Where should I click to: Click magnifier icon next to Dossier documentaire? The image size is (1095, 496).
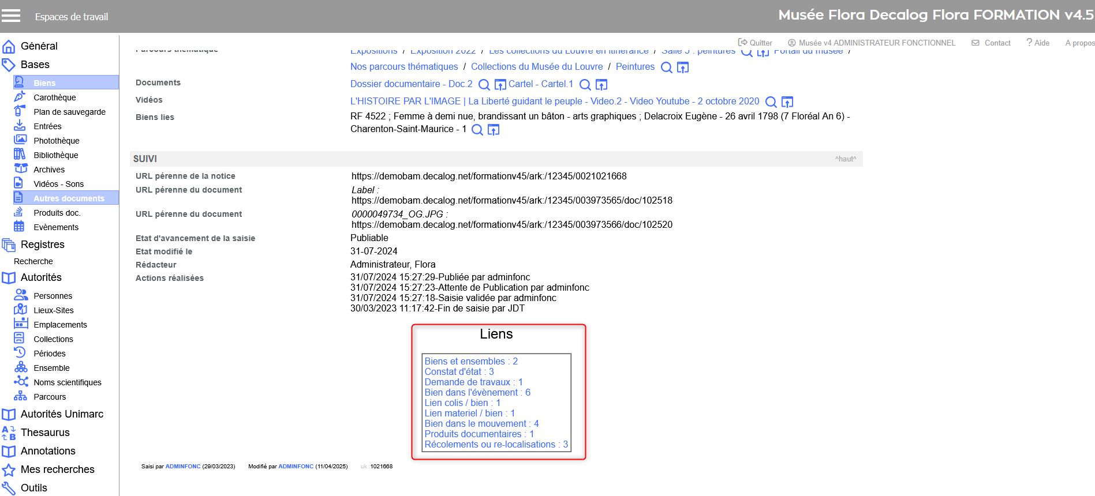484,85
